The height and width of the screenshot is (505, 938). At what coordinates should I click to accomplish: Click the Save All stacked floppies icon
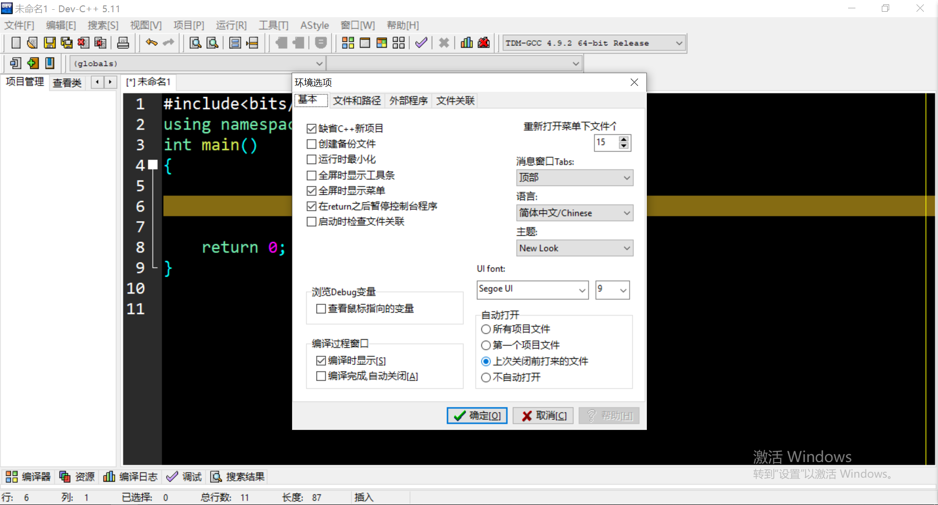tap(66, 43)
